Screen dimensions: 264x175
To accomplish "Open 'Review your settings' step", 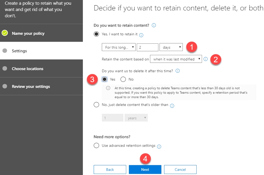I will (31, 86).
